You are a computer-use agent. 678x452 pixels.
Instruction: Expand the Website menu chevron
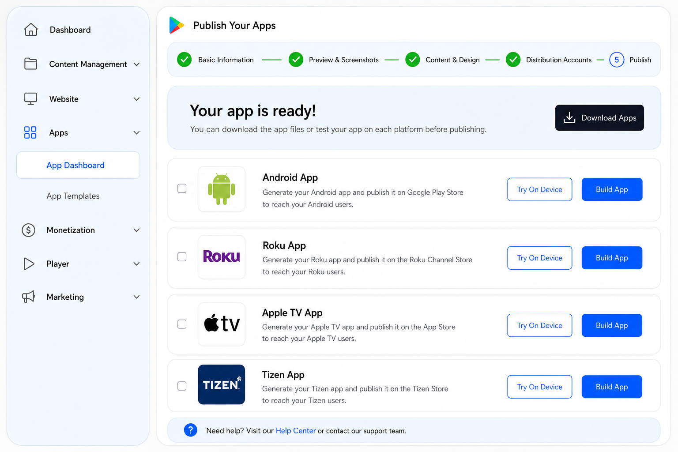137,99
